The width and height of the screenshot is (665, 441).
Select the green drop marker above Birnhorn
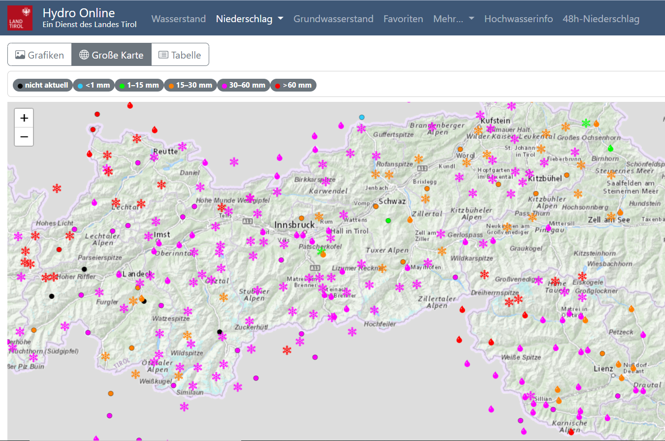pyautogui.click(x=611, y=148)
